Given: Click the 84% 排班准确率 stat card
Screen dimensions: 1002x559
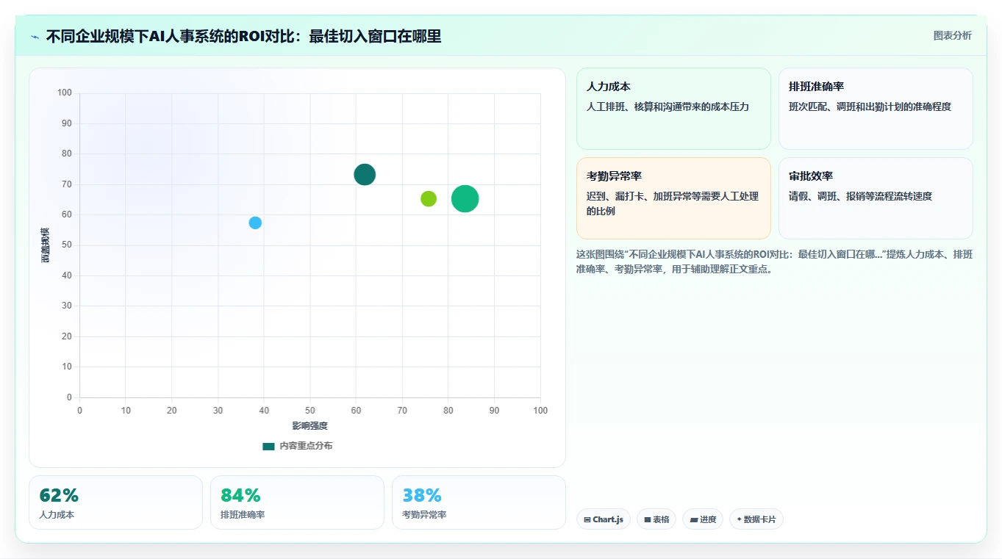Looking at the screenshot, I should (297, 502).
